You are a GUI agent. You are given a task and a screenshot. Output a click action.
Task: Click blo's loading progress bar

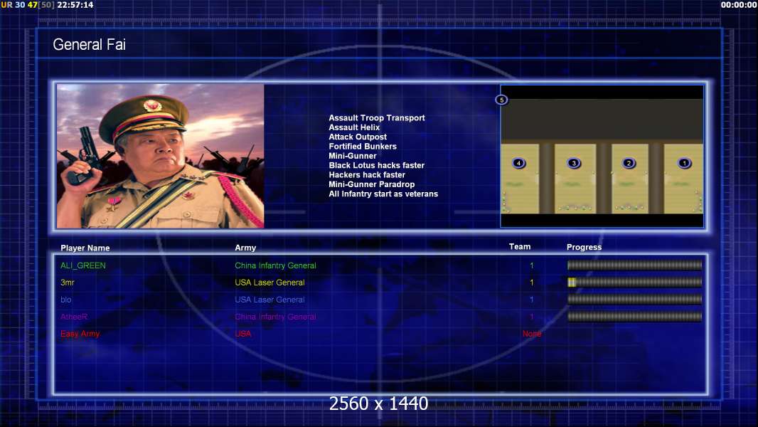click(634, 300)
